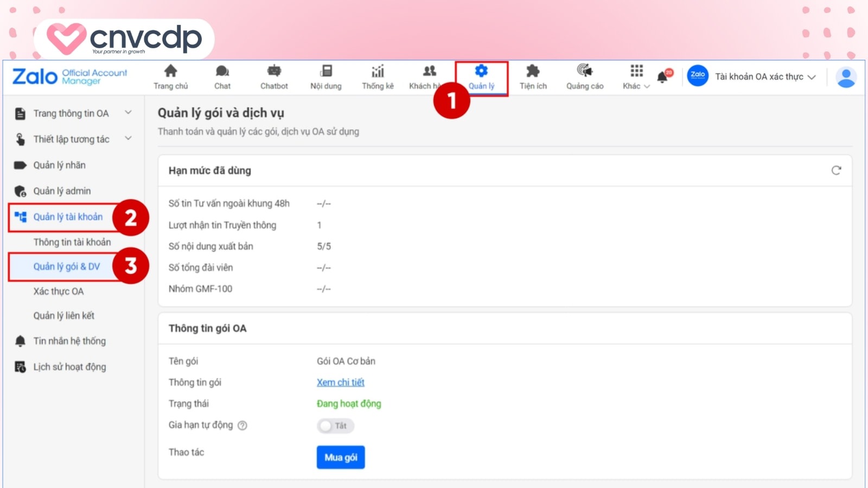The width and height of the screenshot is (868, 488).
Task: Click the Mua gói button
Action: 341,457
